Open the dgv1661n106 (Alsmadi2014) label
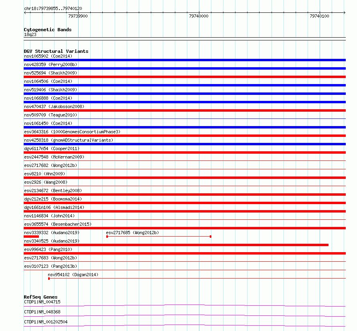This screenshot has height=331, width=357. (x=54, y=207)
